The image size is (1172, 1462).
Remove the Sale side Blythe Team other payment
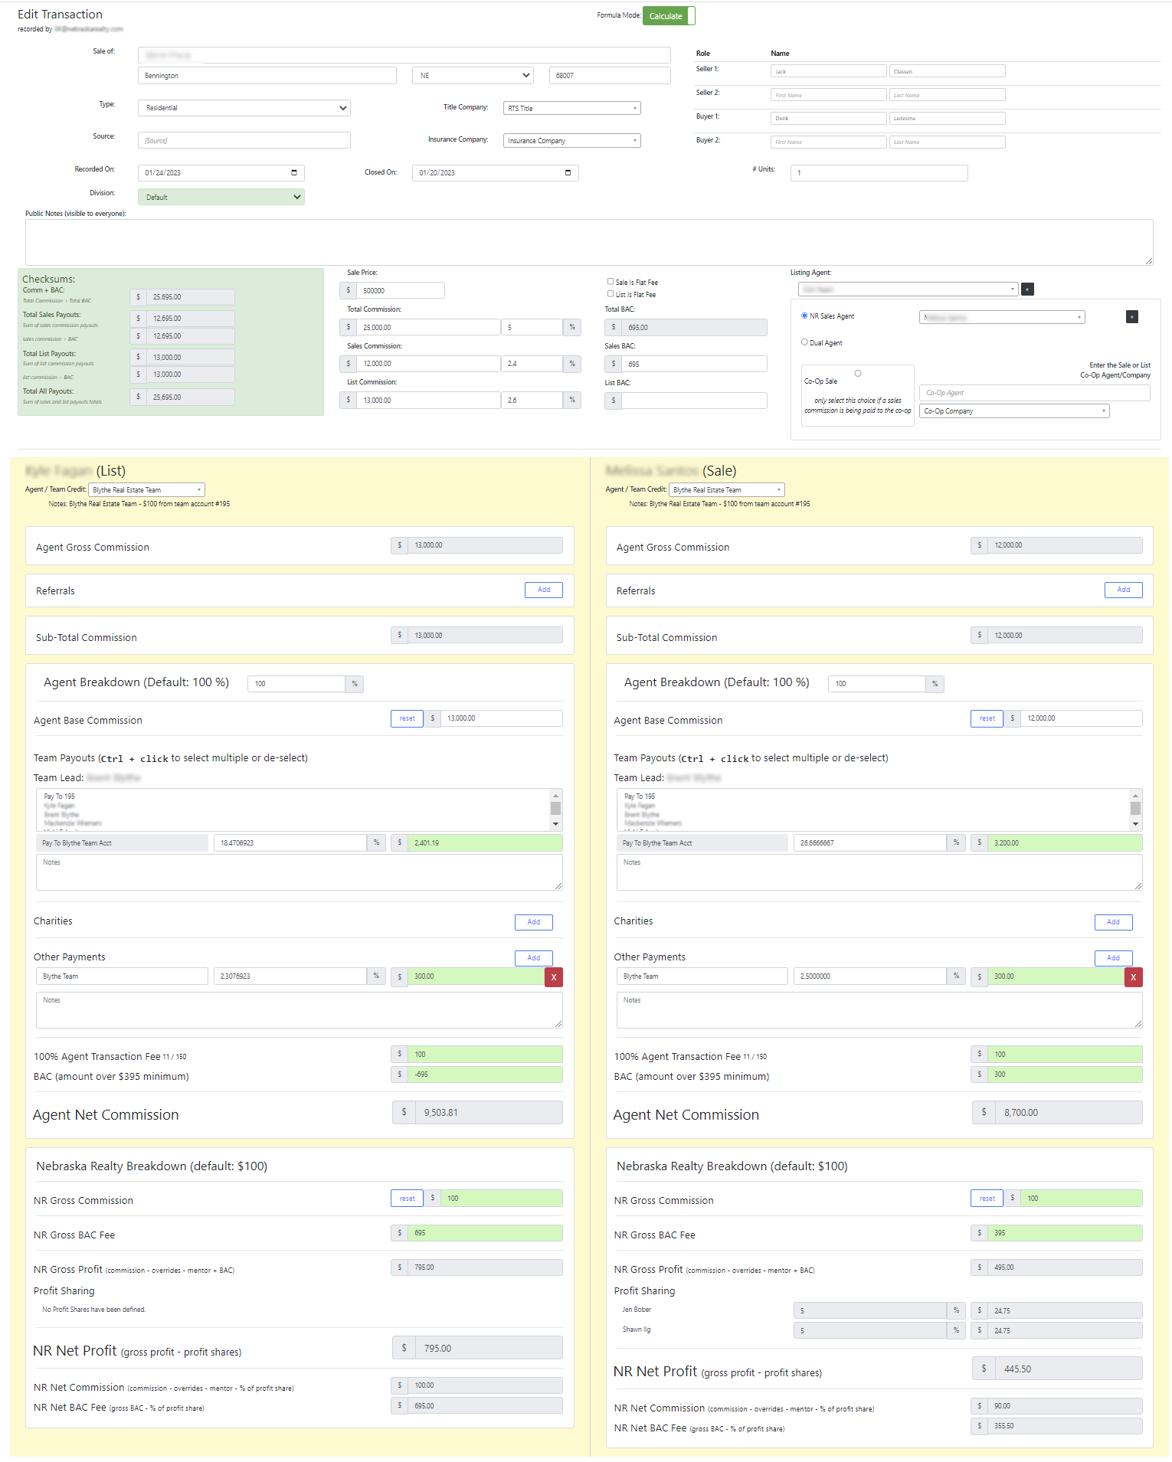[1134, 977]
